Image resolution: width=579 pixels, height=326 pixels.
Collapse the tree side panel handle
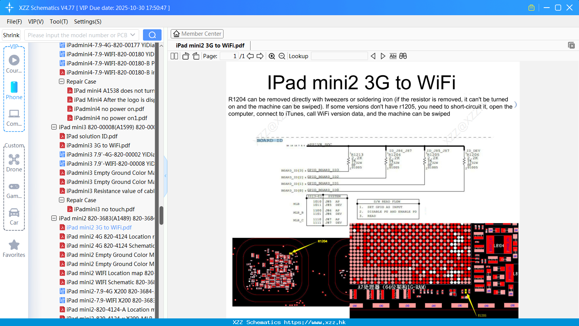click(165, 176)
